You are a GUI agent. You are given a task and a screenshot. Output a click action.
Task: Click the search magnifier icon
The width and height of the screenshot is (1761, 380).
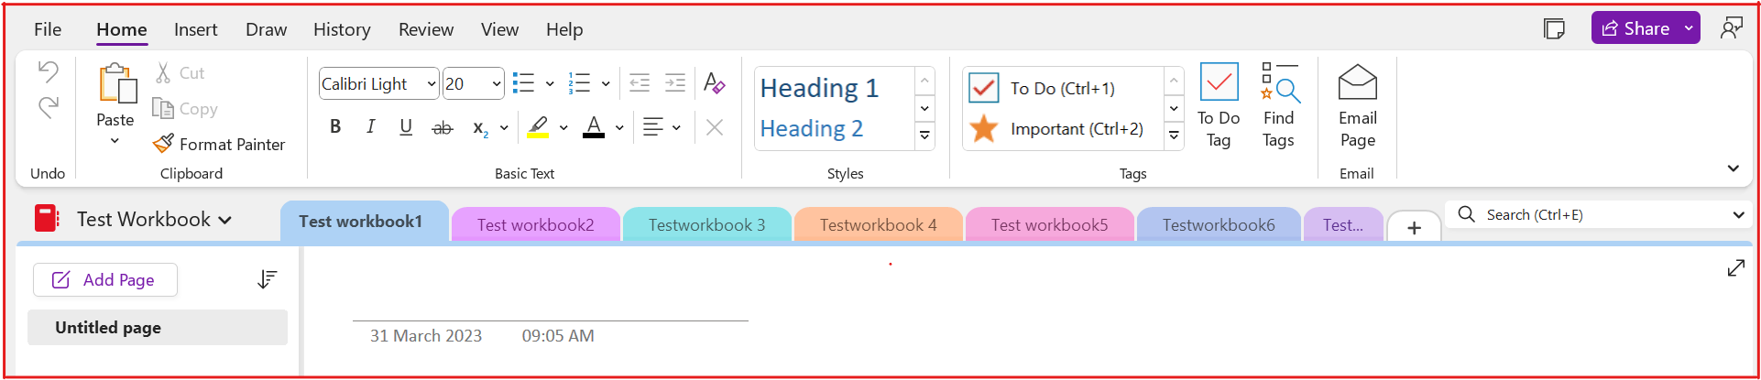click(x=1466, y=214)
